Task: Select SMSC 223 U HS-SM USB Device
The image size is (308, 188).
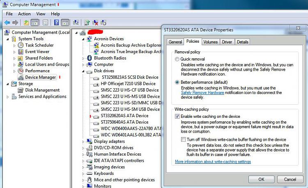Action: point(130,109)
